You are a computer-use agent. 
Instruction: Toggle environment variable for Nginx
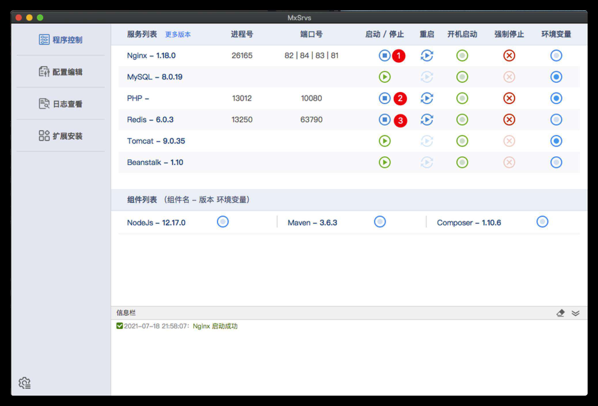(x=556, y=55)
